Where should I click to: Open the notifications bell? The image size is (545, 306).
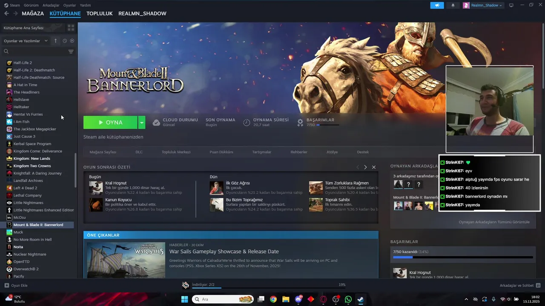click(453, 5)
